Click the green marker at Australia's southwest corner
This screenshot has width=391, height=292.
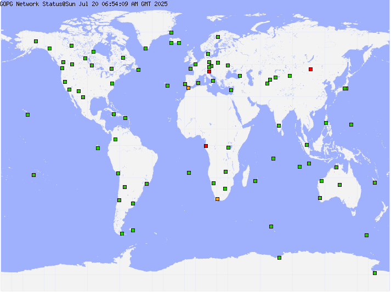[x=320, y=198]
